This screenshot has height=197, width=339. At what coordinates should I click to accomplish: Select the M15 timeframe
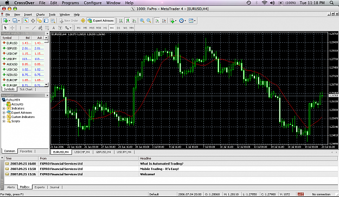(92, 28)
